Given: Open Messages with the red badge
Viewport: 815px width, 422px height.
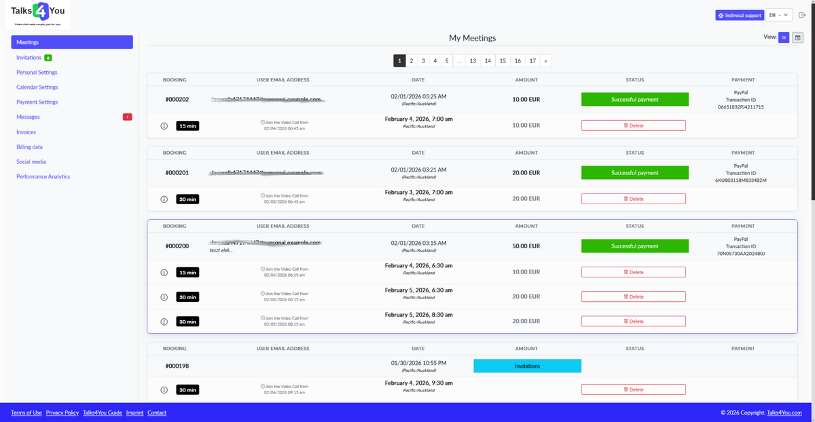Looking at the screenshot, I should click(x=28, y=116).
